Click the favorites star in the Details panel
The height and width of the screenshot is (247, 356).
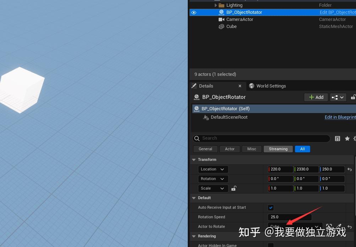(x=347, y=138)
